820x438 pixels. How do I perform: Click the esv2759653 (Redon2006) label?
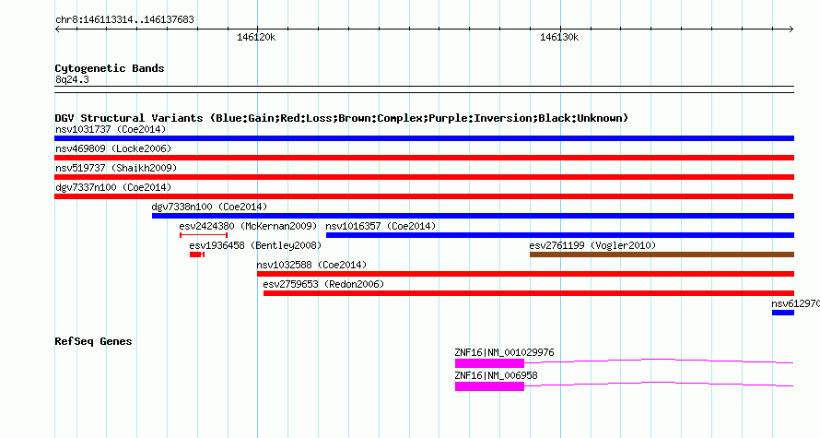(x=323, y=284)
